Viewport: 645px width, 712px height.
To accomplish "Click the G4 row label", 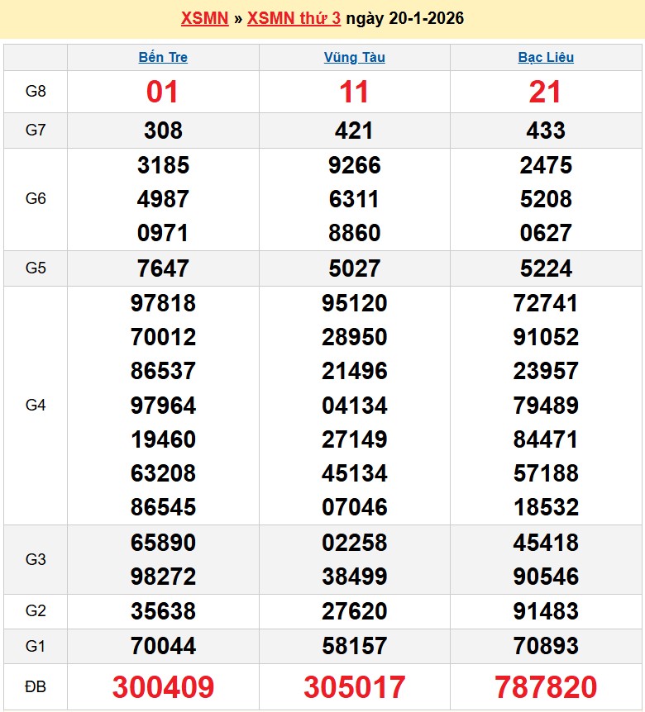I will 36,406.
